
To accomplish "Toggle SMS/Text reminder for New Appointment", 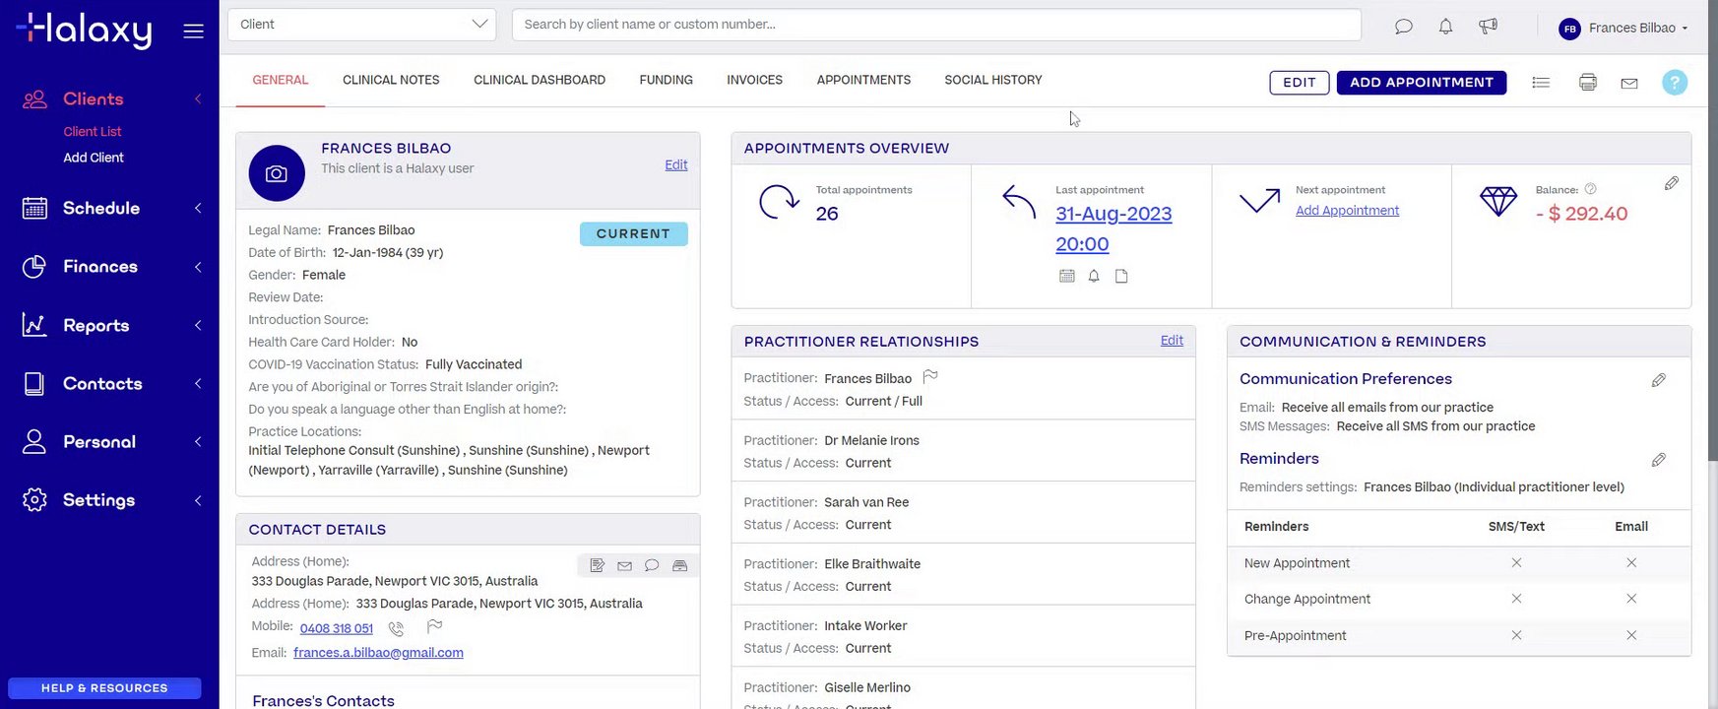I will [x=1516, y=563].
